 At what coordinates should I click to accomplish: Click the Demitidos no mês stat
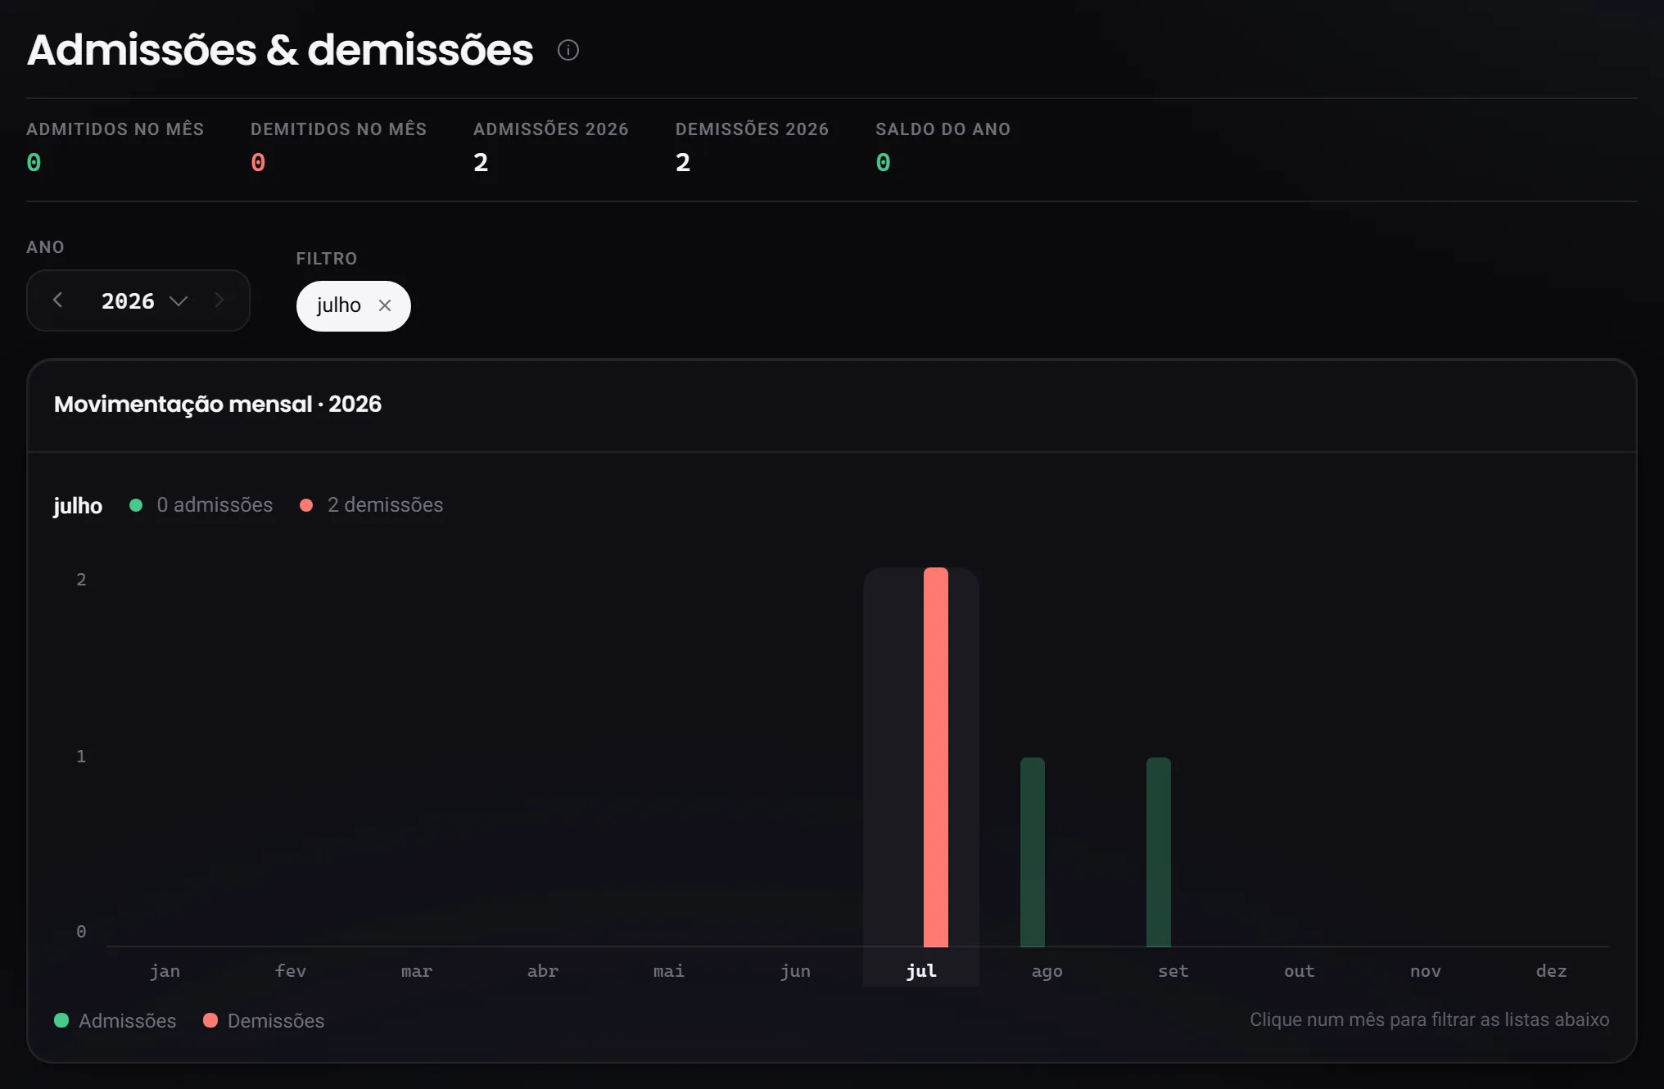click(338, 147)
